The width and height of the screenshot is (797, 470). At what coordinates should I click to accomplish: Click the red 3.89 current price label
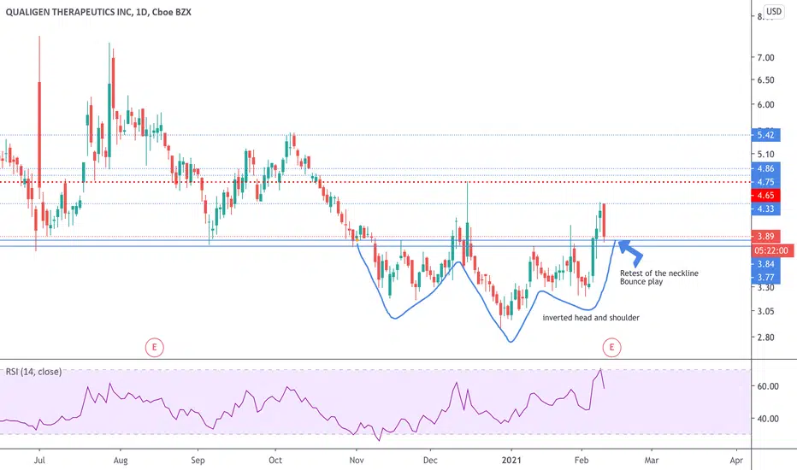pyautogui.click(x=765, y=236)
